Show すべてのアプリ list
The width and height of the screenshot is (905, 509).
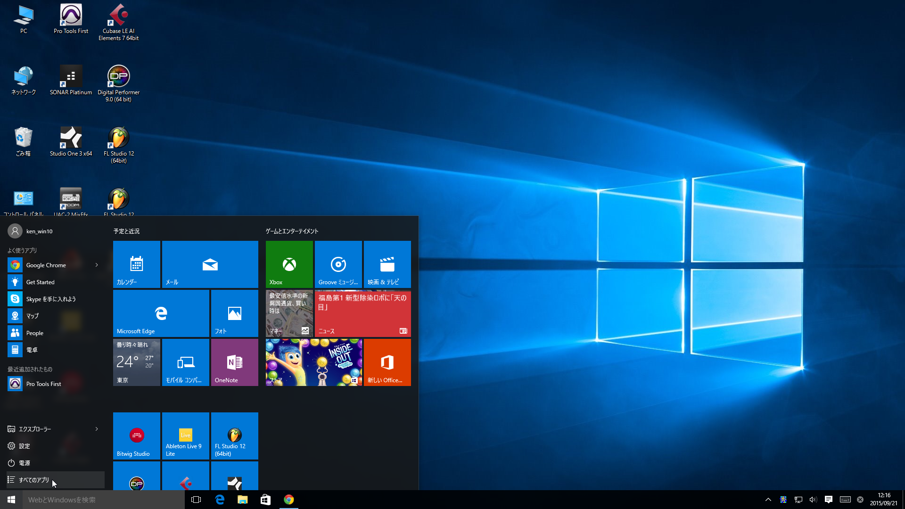tap(56, 480)
